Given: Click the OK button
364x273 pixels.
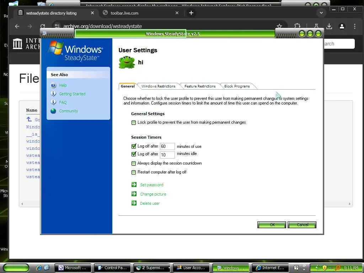Looking at the screenshot, I should click(x=272, y=225).
